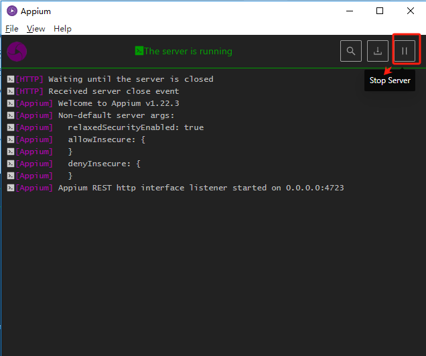Screen dimensions: 426x356
Task: Minimize the Appium window
Action: 350,11
